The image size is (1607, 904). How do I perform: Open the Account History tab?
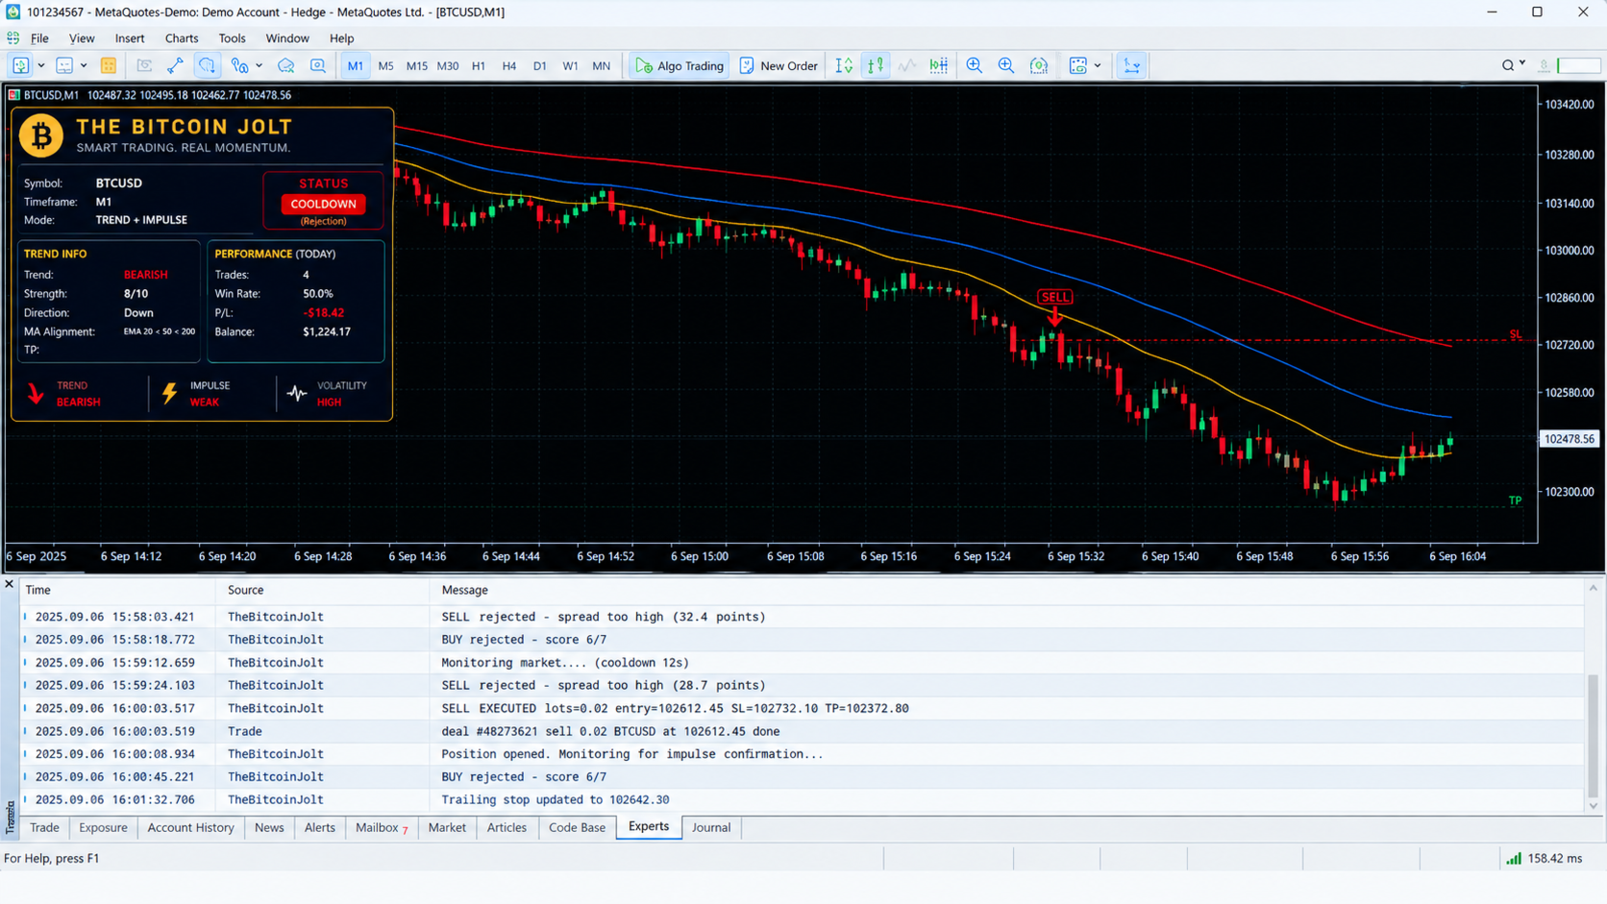click(190, 827)
